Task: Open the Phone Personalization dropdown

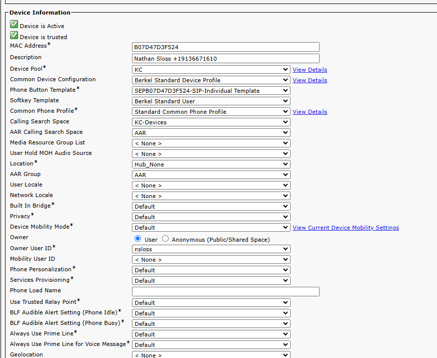Action: click(211, 270)
